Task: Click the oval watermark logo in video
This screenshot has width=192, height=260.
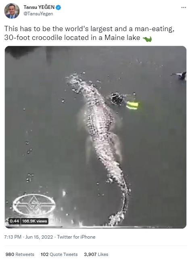Action: click(x=34, y=205)
